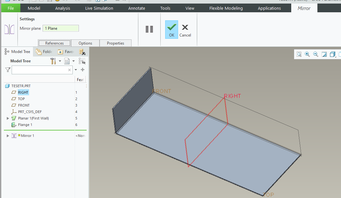This screenshot has width=341, height=198.
Task: Select the Refit zoom tool icon
Action: (299, 54)
